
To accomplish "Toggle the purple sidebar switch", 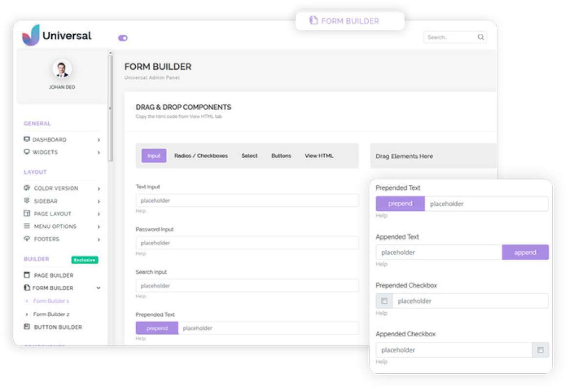I will [123, 38].
